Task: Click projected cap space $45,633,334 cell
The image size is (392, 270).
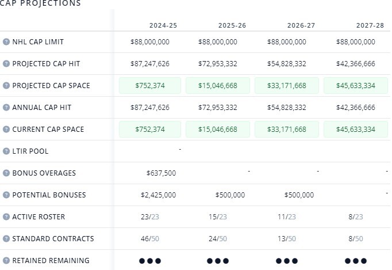Action: tap(356, 85)
